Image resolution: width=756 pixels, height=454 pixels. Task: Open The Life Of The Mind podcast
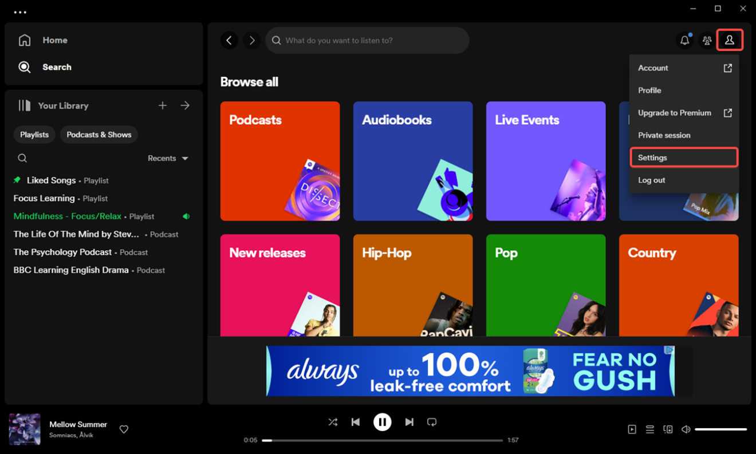(x=104, y=234)
